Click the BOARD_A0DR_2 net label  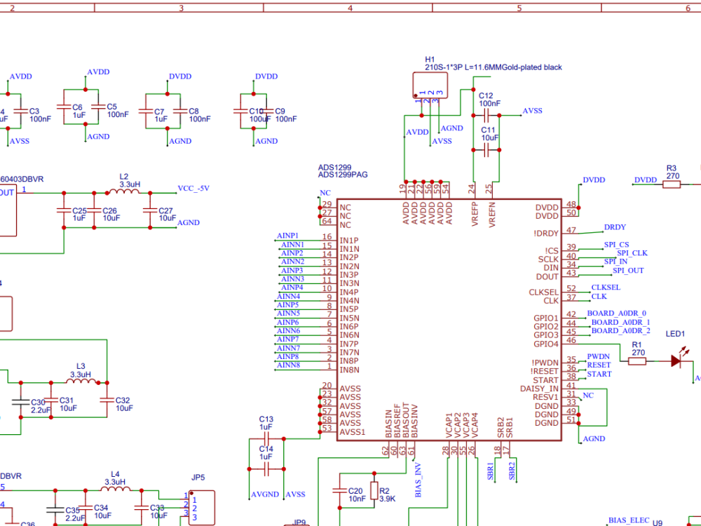(x=620, y=330)
